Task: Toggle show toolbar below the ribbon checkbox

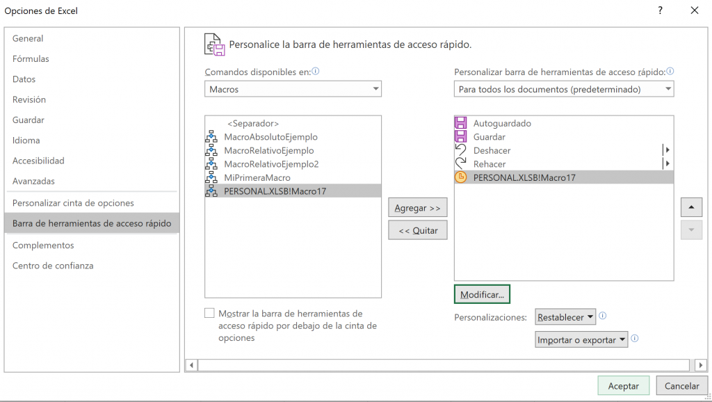Action: coord(209,313)
